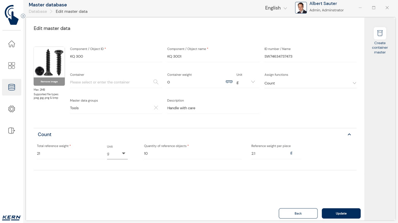Open the Home icon in sidebar
The height and width of the screenshot is (223, 398).
(12, 44)
